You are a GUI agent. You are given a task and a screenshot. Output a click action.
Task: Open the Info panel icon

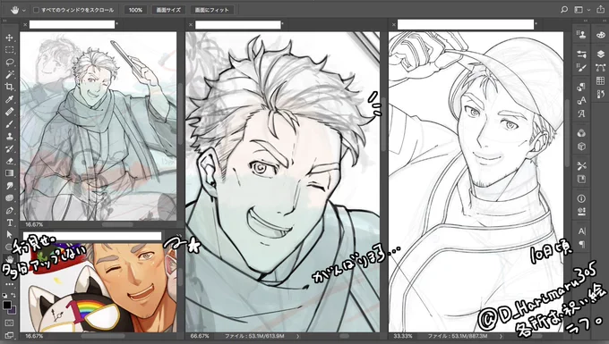click(x=581, y=198)
